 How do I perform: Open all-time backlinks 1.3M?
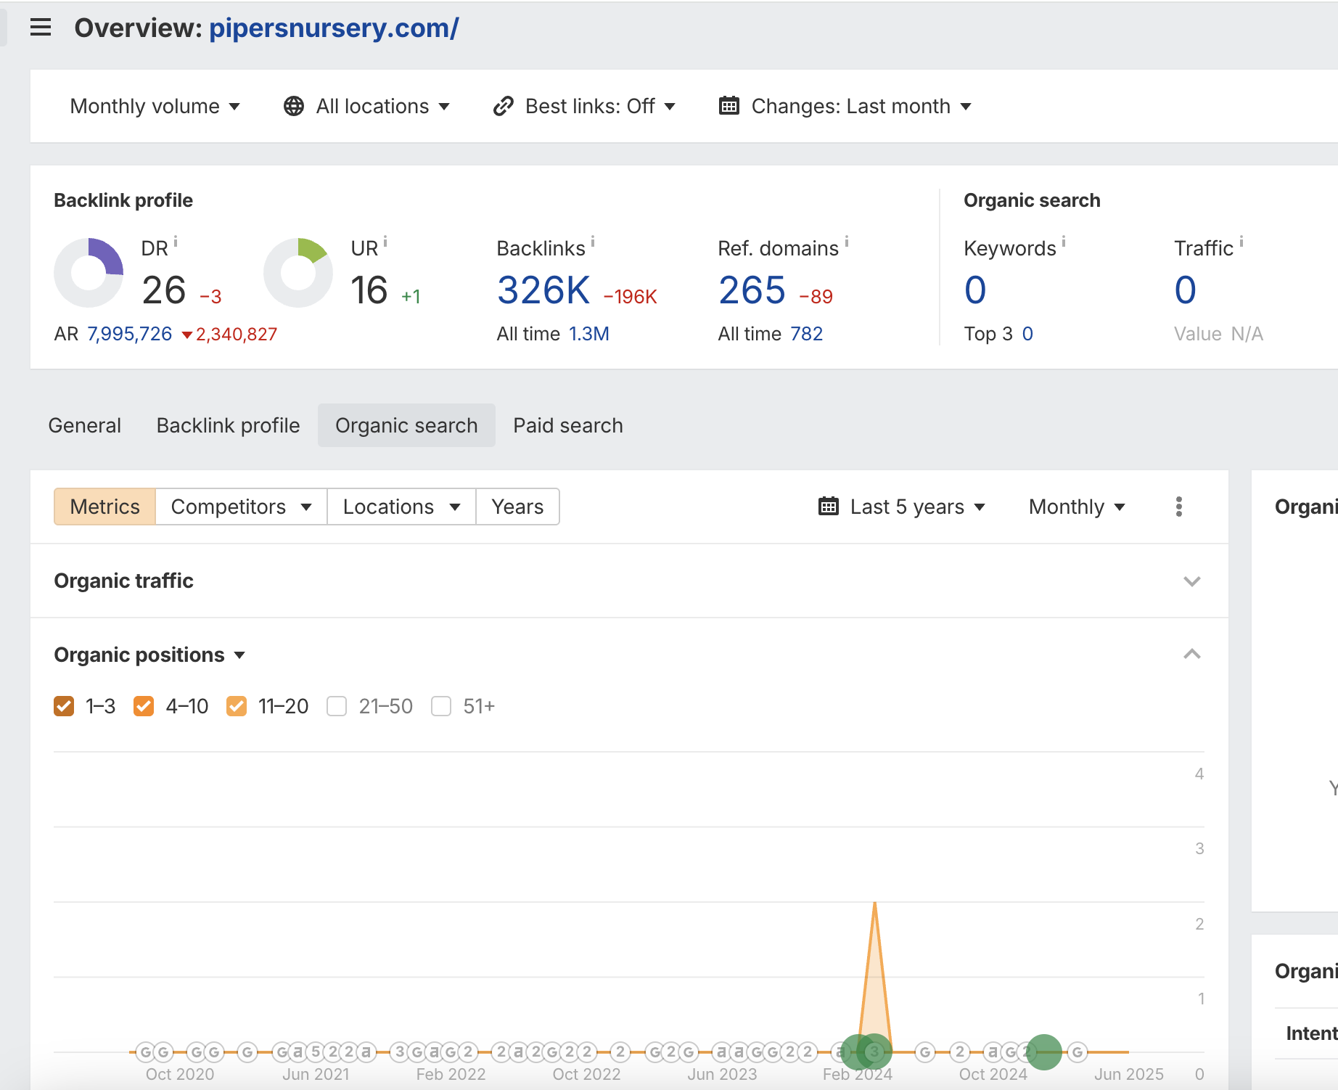589,334
